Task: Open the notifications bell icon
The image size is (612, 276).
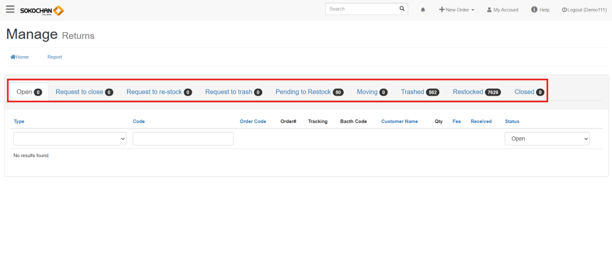Action: click(x=423, y=10)
